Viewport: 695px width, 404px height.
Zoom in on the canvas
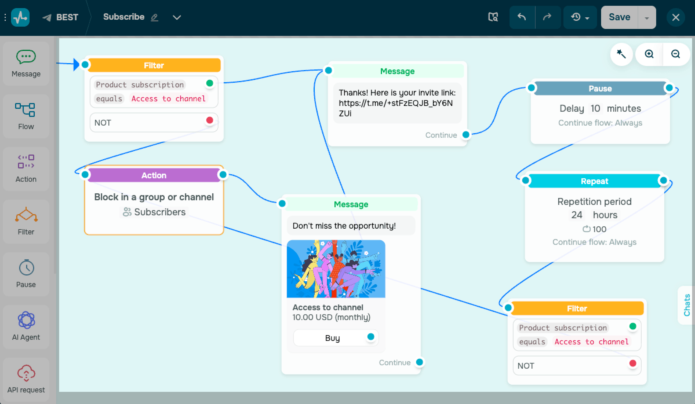(x=649, y=54)
